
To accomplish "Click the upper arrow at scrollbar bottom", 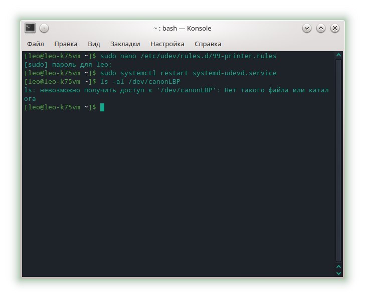I will point(339,266).
